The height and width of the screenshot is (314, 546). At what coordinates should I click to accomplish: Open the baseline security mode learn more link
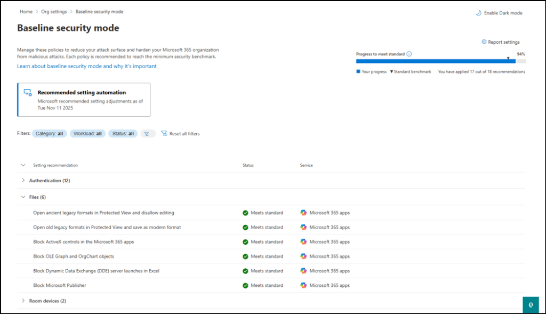[86, 66]
